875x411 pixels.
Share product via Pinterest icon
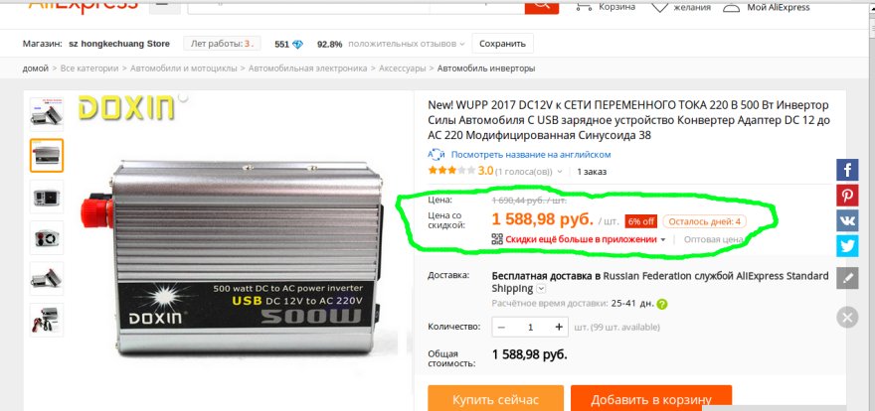pyautogui.click(x=846, y=196)
